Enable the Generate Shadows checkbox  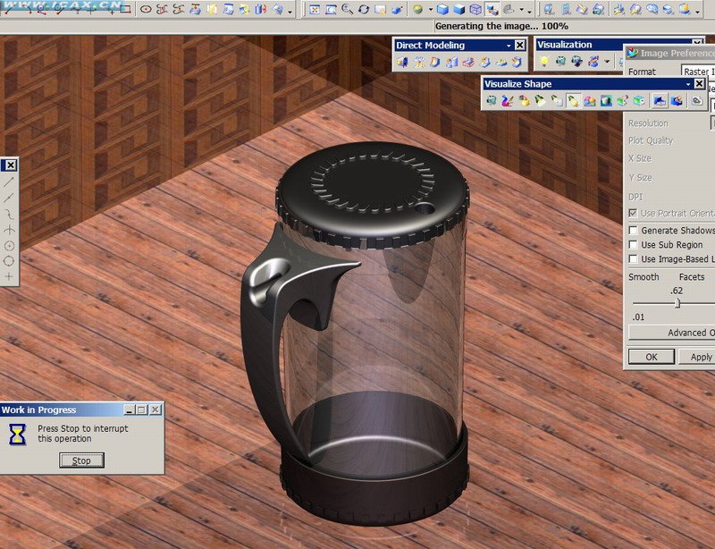(x=633, y=230)
